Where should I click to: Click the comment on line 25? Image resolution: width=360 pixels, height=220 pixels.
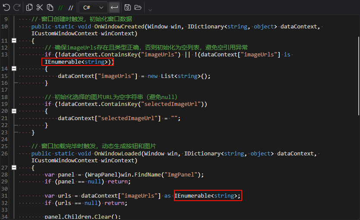click(x=94, y=146)
